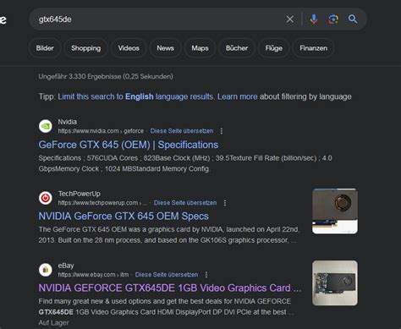Open three-dot menu for Nvidia result
401x329 pixels.
[222, 131]
